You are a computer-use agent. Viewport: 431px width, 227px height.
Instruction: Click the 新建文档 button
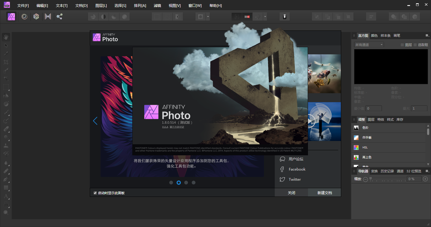click(x=325, y=193)
